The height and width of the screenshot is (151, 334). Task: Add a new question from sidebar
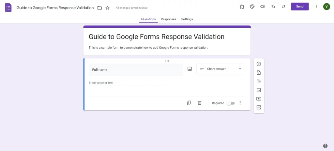pyautogui.click(x=259, y=64)
